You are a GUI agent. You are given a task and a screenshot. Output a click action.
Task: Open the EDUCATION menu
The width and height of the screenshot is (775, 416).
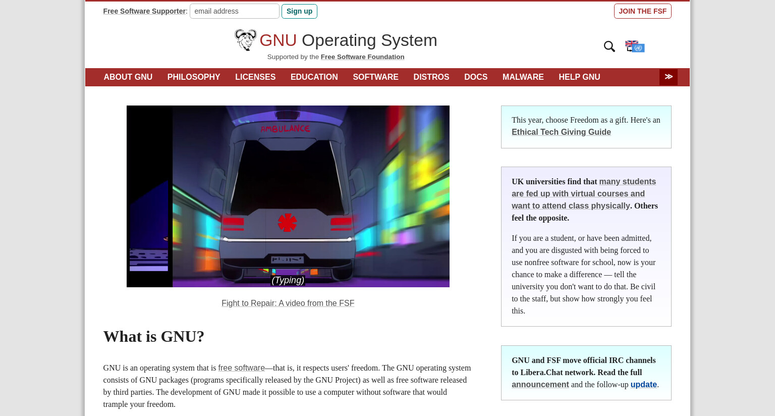coord(314,77)
